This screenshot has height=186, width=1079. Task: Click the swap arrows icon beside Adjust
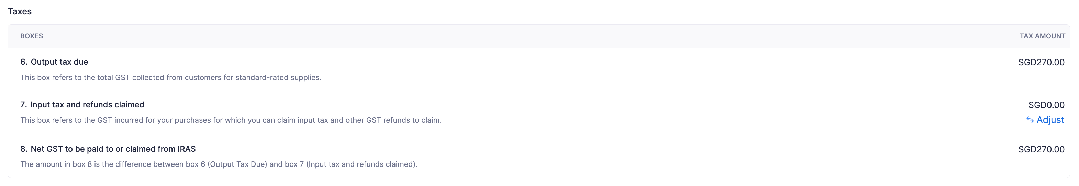click(1030, 120)
